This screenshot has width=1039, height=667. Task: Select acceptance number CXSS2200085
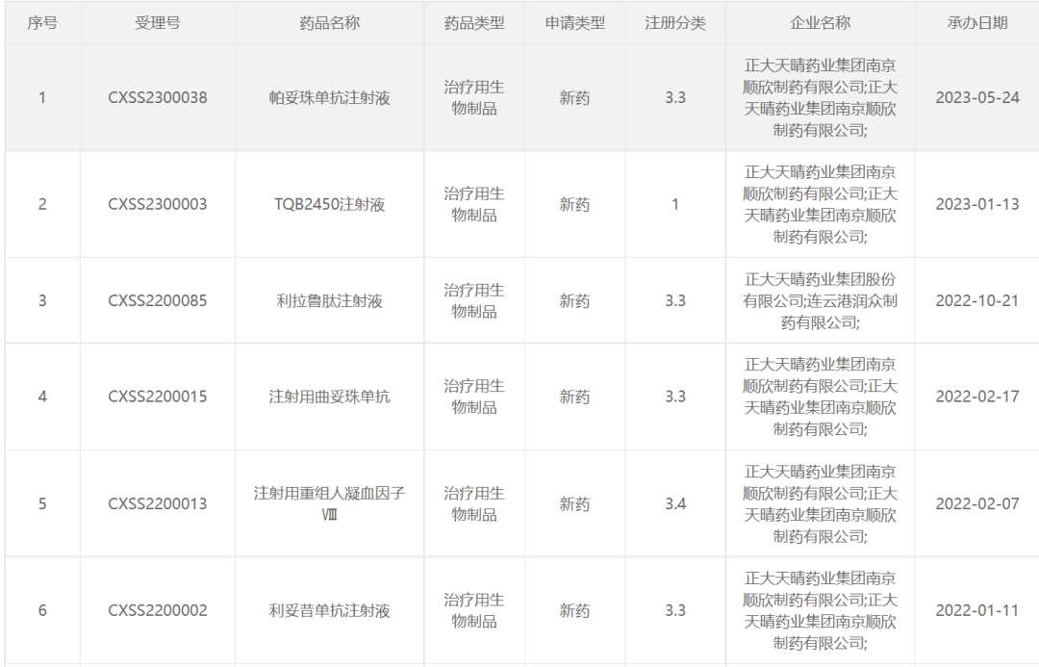tap(157, 300)
